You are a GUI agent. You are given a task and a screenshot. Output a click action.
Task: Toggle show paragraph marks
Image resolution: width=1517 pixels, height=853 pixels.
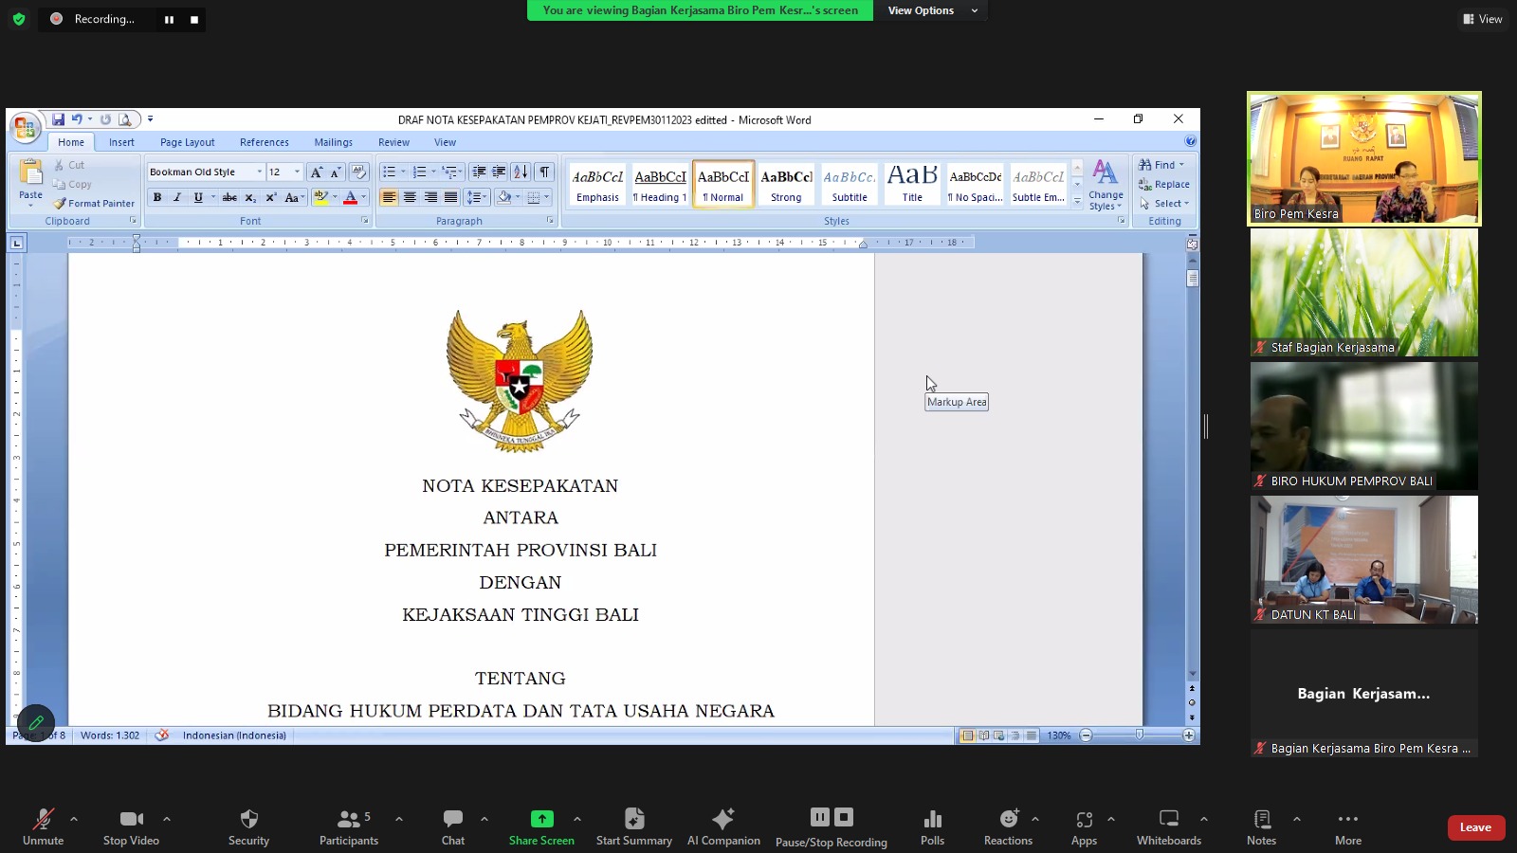tap(544, 172)
